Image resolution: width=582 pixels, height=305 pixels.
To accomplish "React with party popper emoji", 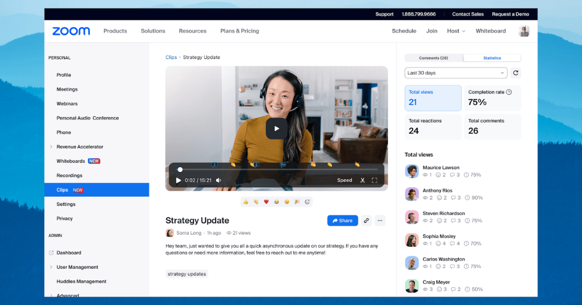I will [x=297, y=202].
